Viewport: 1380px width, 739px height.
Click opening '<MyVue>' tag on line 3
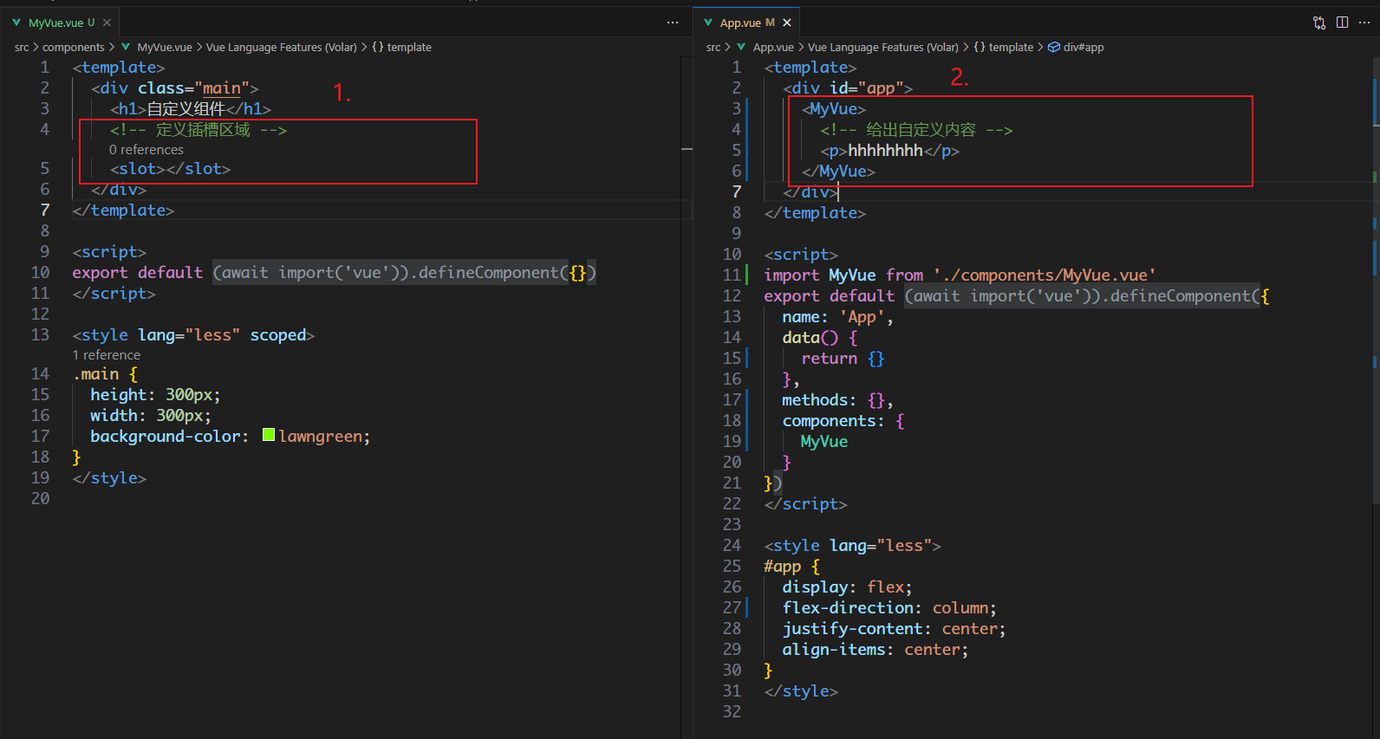pyautogui.click(x=834, y=108)
